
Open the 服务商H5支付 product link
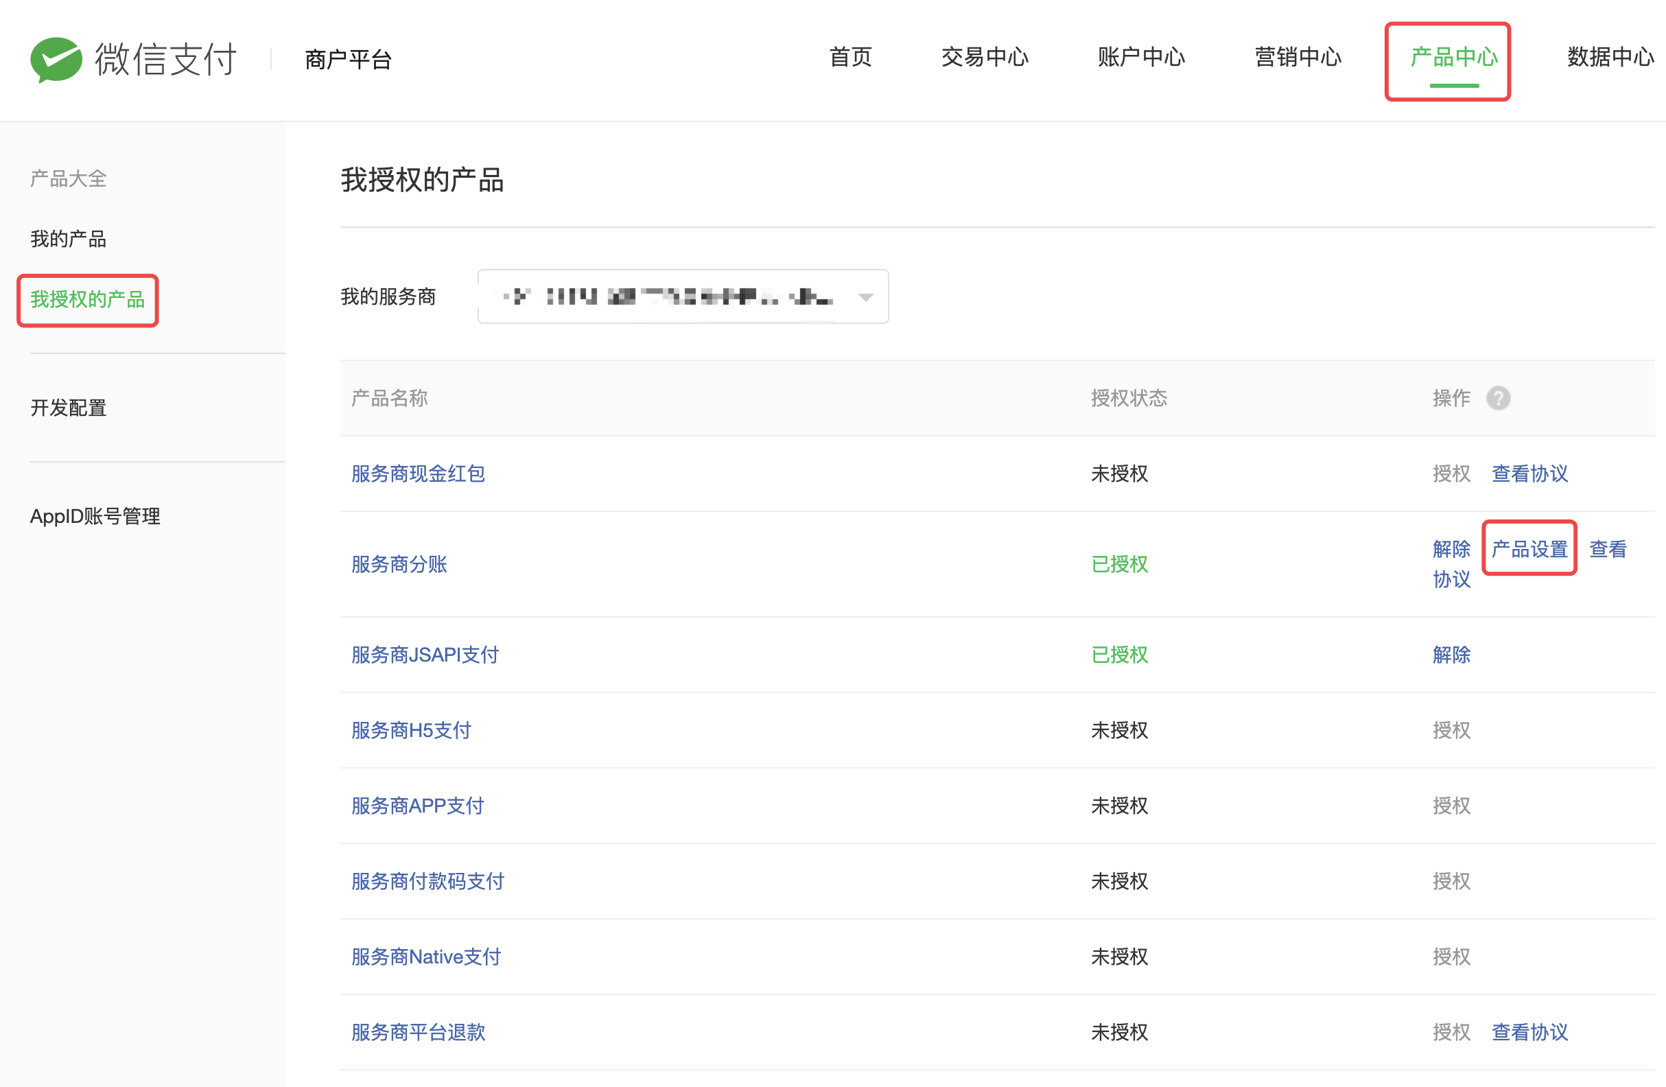411,731
